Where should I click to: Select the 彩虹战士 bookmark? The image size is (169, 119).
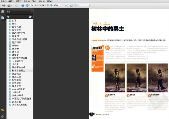[16, 83]
